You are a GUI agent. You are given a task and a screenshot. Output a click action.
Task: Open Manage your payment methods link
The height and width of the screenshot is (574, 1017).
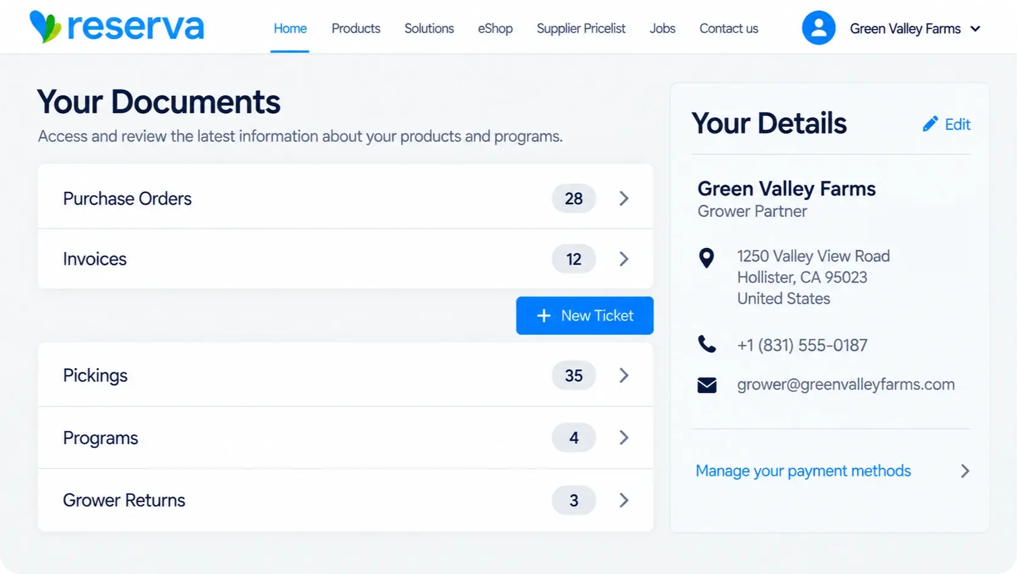coord(803,471)
